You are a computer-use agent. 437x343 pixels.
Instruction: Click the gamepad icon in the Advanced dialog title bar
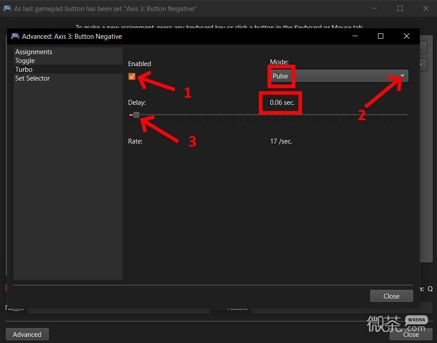[x=15, y=36]
